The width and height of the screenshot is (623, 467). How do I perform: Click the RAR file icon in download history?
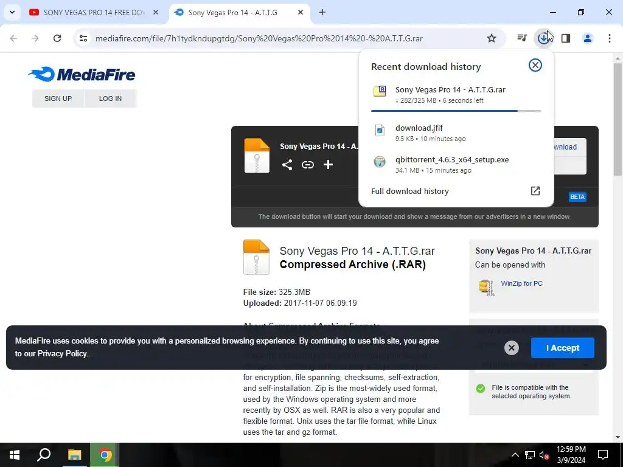pyautogui.click(x=380, y=91)
